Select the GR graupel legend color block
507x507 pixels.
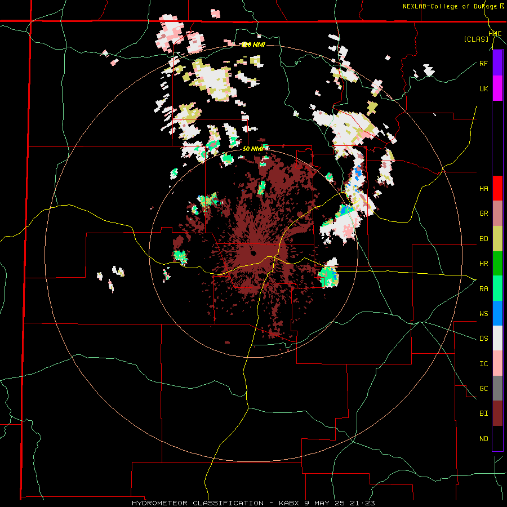(x=497, y=214)
